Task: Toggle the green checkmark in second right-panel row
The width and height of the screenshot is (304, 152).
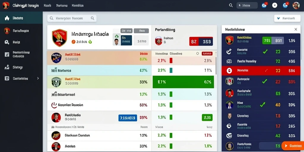Action: (265, 51)
